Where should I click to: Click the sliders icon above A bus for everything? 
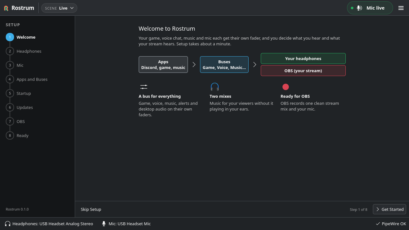tap(144, 87)
